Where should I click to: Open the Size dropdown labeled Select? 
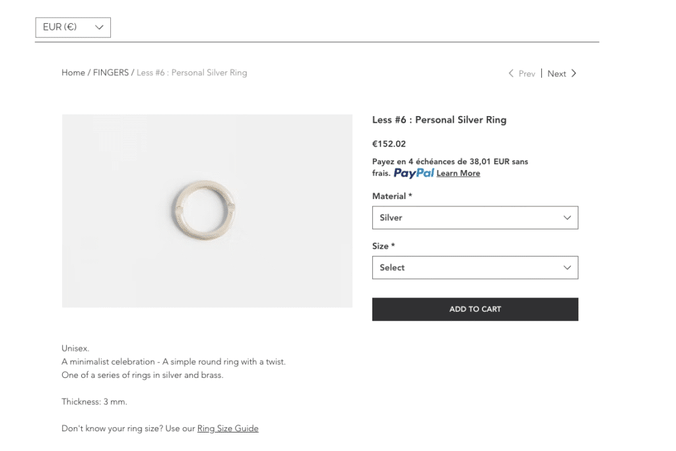[x=475, y=267]
